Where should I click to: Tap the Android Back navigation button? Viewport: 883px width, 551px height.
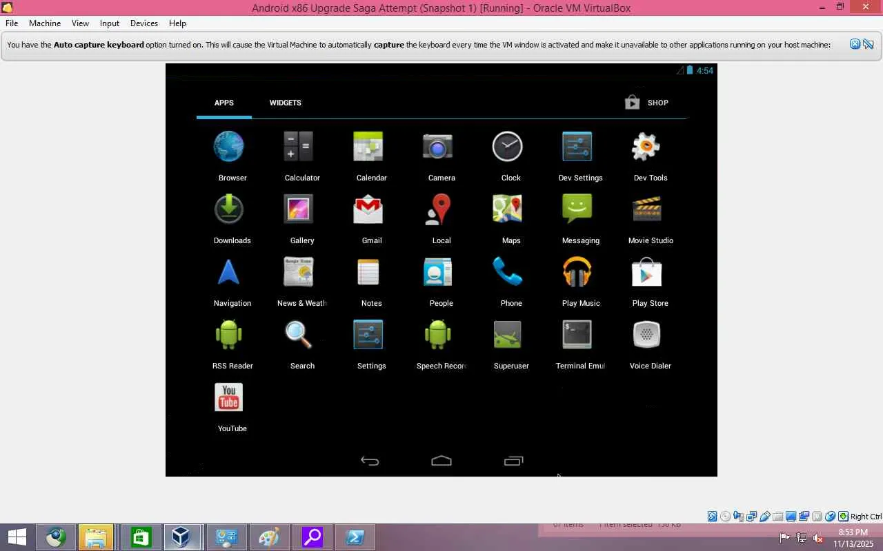(370, 461)
